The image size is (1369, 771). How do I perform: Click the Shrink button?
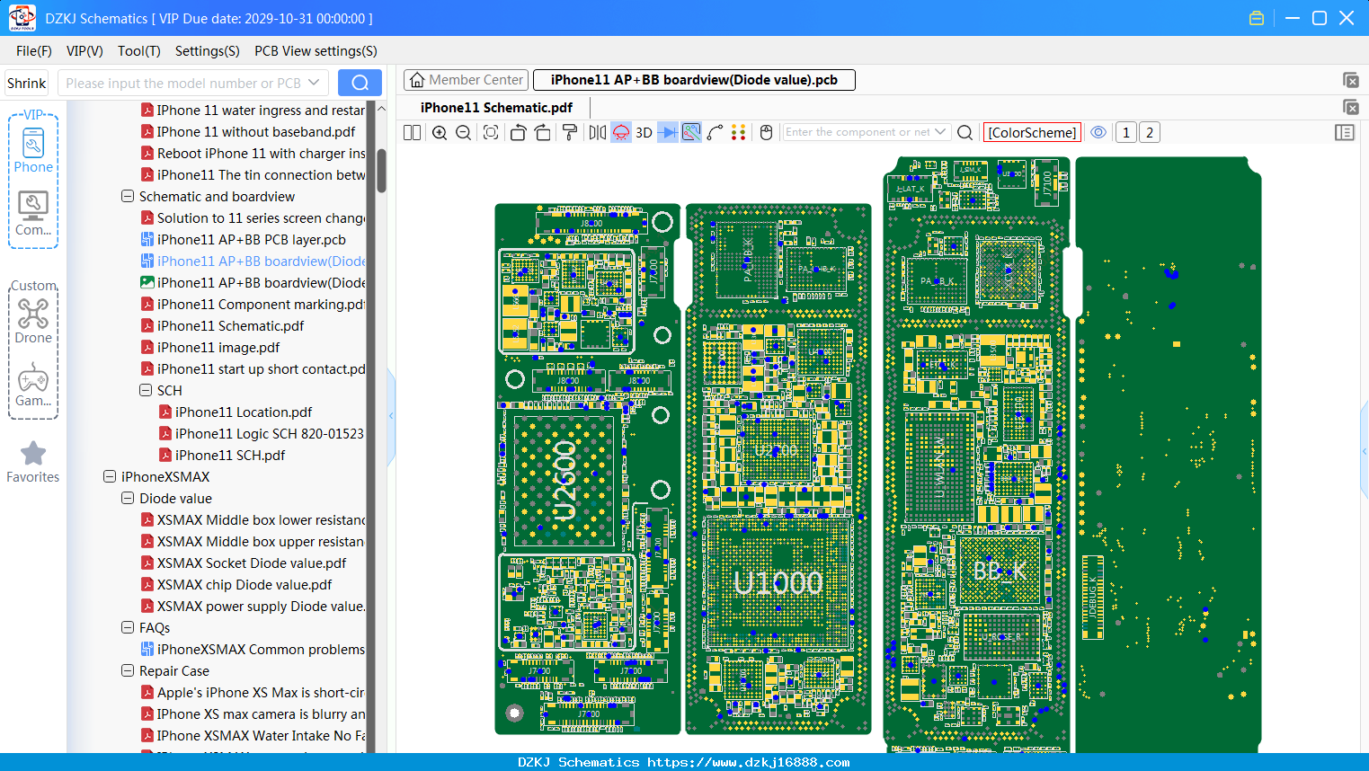27,83
